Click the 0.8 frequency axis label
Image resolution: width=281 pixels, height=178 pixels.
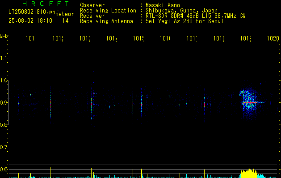[x=3, y=125]
